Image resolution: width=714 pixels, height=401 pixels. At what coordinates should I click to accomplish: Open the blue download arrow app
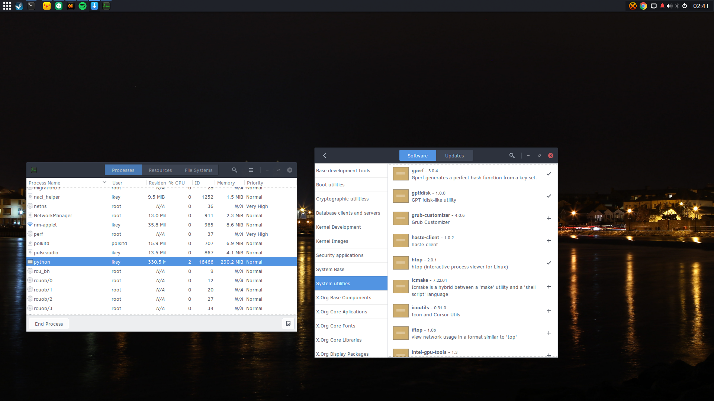click(x=94, y=6)
